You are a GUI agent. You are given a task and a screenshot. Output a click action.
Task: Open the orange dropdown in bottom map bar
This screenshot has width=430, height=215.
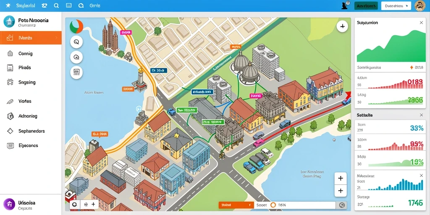coord(236,205)
